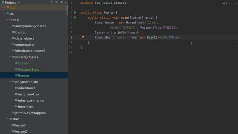Click the Human class icon
238x134 pixels.
(x=16, y=63)
